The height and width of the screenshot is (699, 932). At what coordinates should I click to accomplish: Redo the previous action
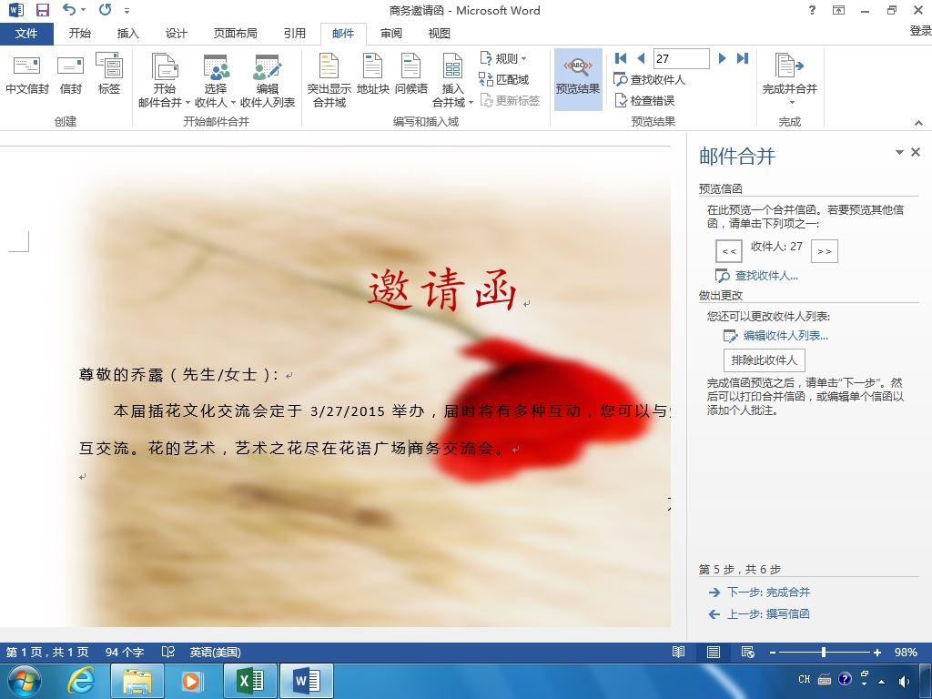[x=106, y=9]
